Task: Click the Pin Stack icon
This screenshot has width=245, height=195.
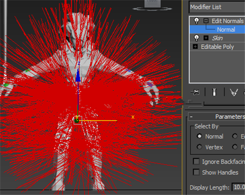Action: click(x=195, y=92)
